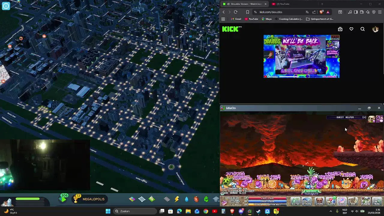Open the clock showing 1:31
Viewport: 384px width, 216px height.
pos(374,211)
